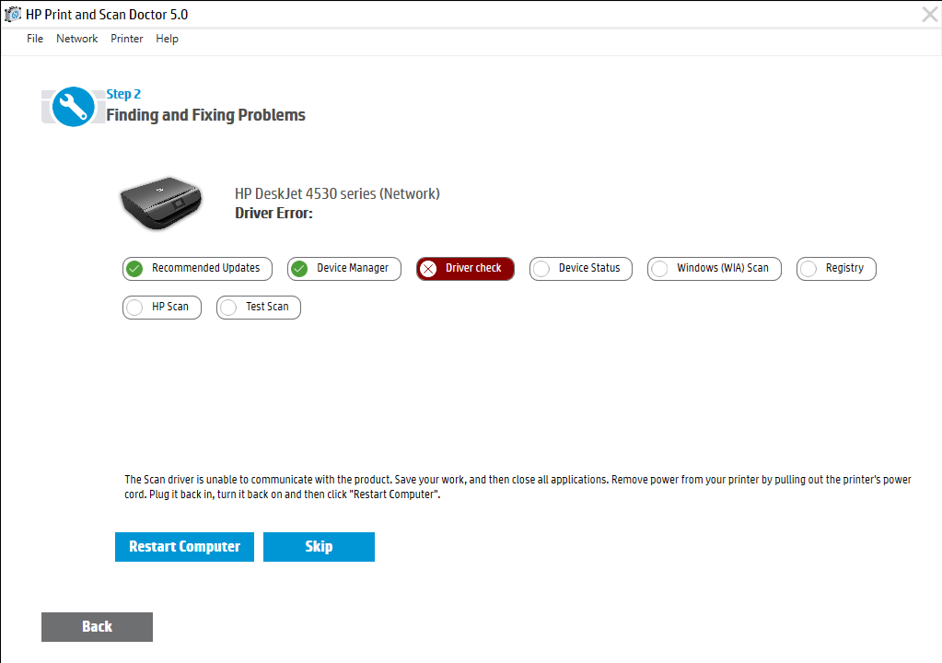Click the green checkmark on Device Manager
This screenshot has width=942, height=663.
pyautogui.click(x=299, y=269)
